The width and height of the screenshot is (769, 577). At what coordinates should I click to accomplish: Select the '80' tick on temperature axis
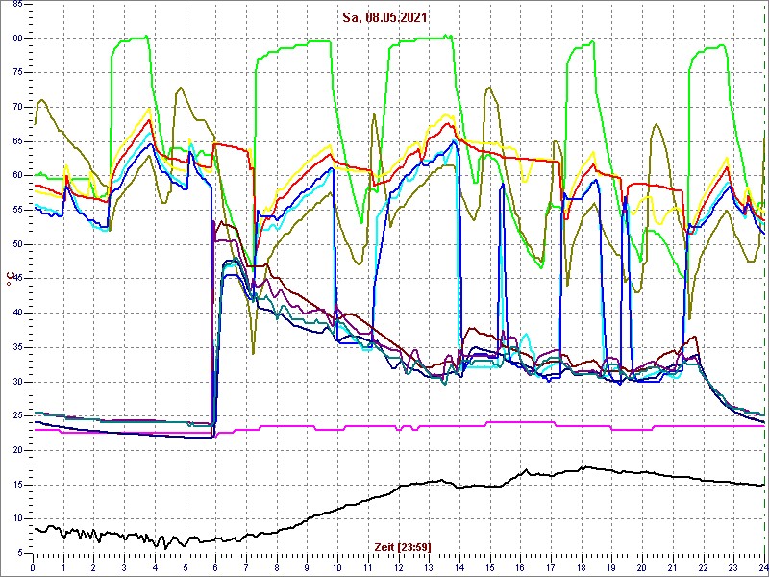(16, 38)
